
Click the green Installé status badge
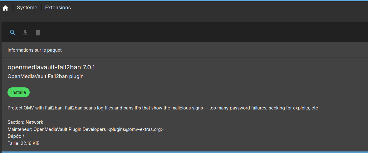pos(18,92)
